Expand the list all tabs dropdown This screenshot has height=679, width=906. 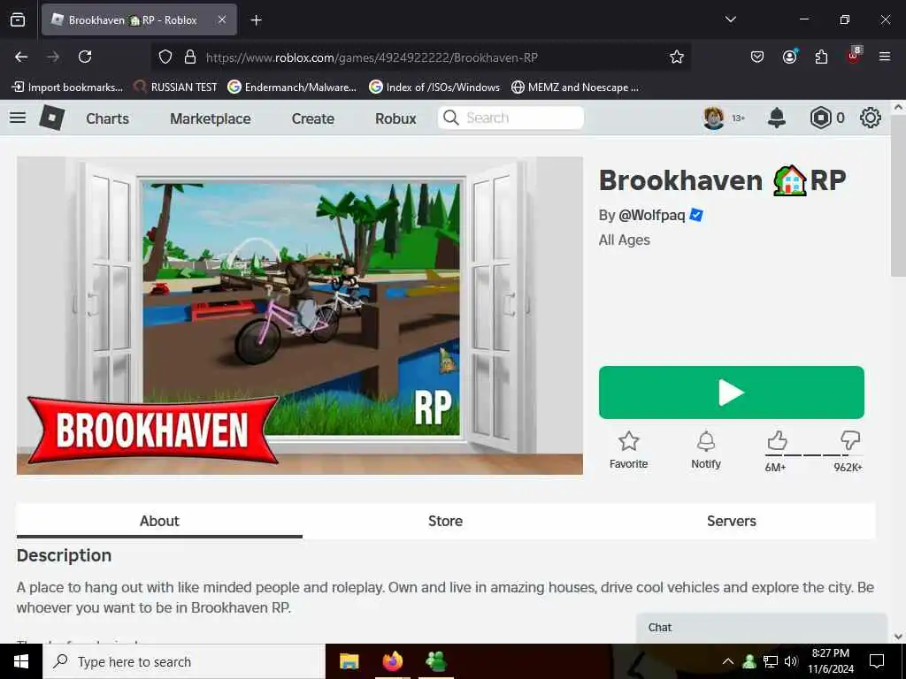pos(730,19)
